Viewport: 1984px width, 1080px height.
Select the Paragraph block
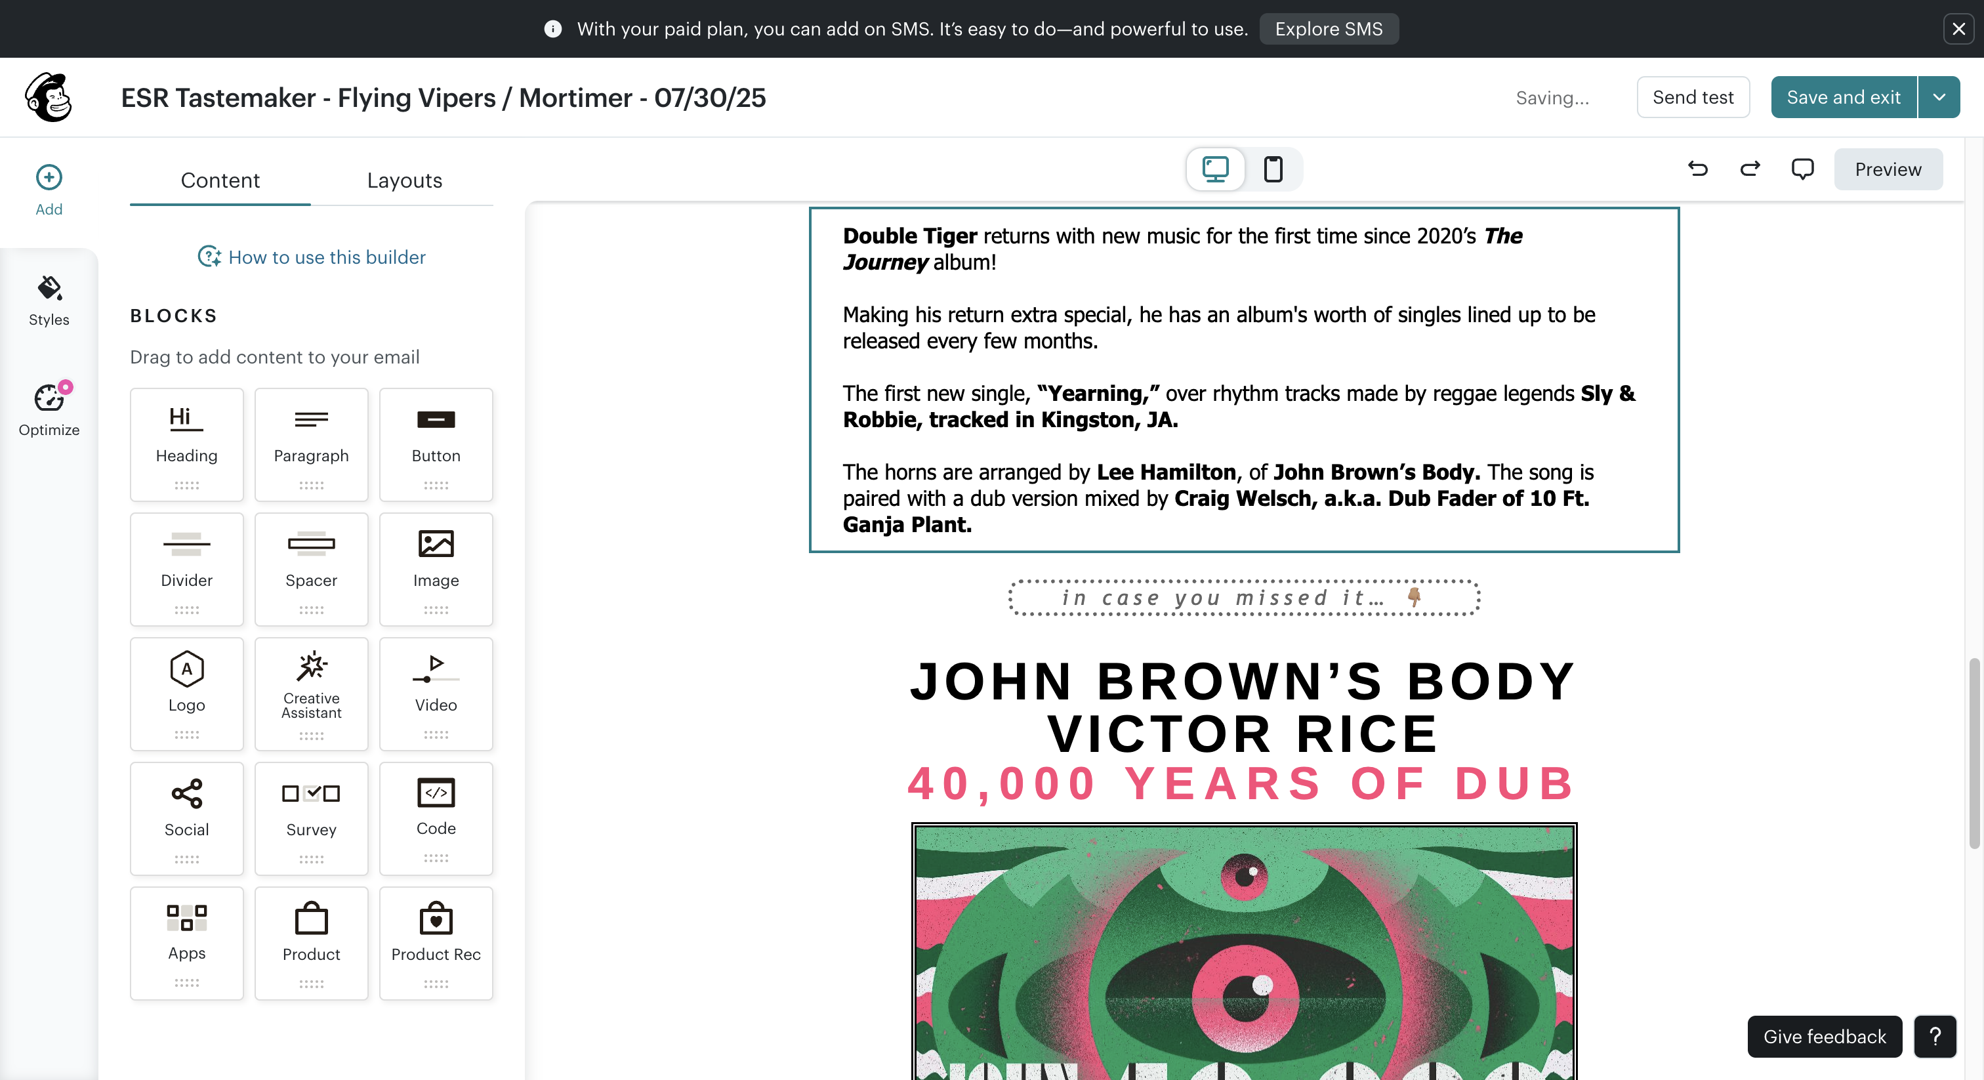[x=311, y=444]
